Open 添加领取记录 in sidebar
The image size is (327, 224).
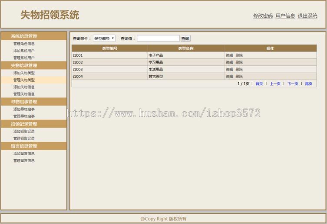[x=24, y=131]
